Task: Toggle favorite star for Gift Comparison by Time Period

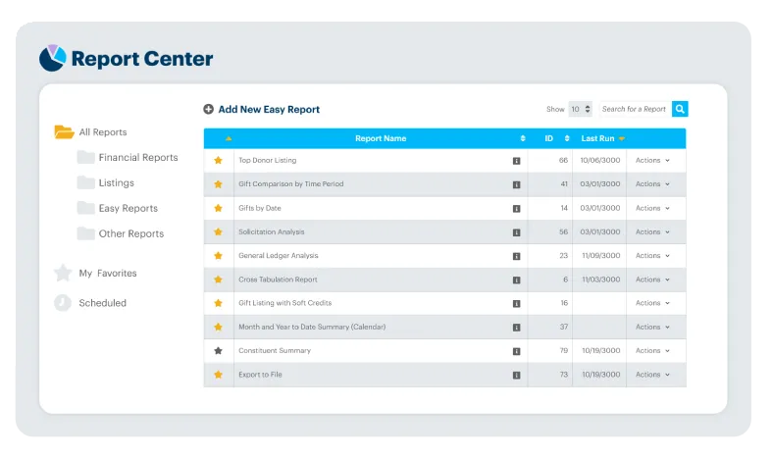Action: click(219, 184)
